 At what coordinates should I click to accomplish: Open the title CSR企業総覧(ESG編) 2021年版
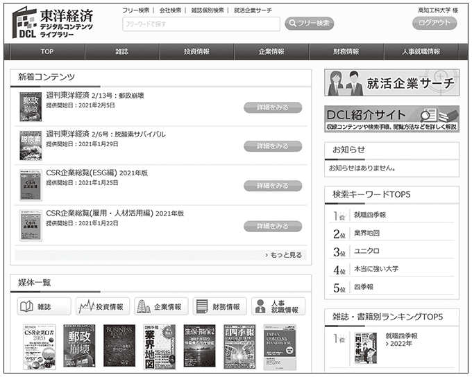click(97, 173)
